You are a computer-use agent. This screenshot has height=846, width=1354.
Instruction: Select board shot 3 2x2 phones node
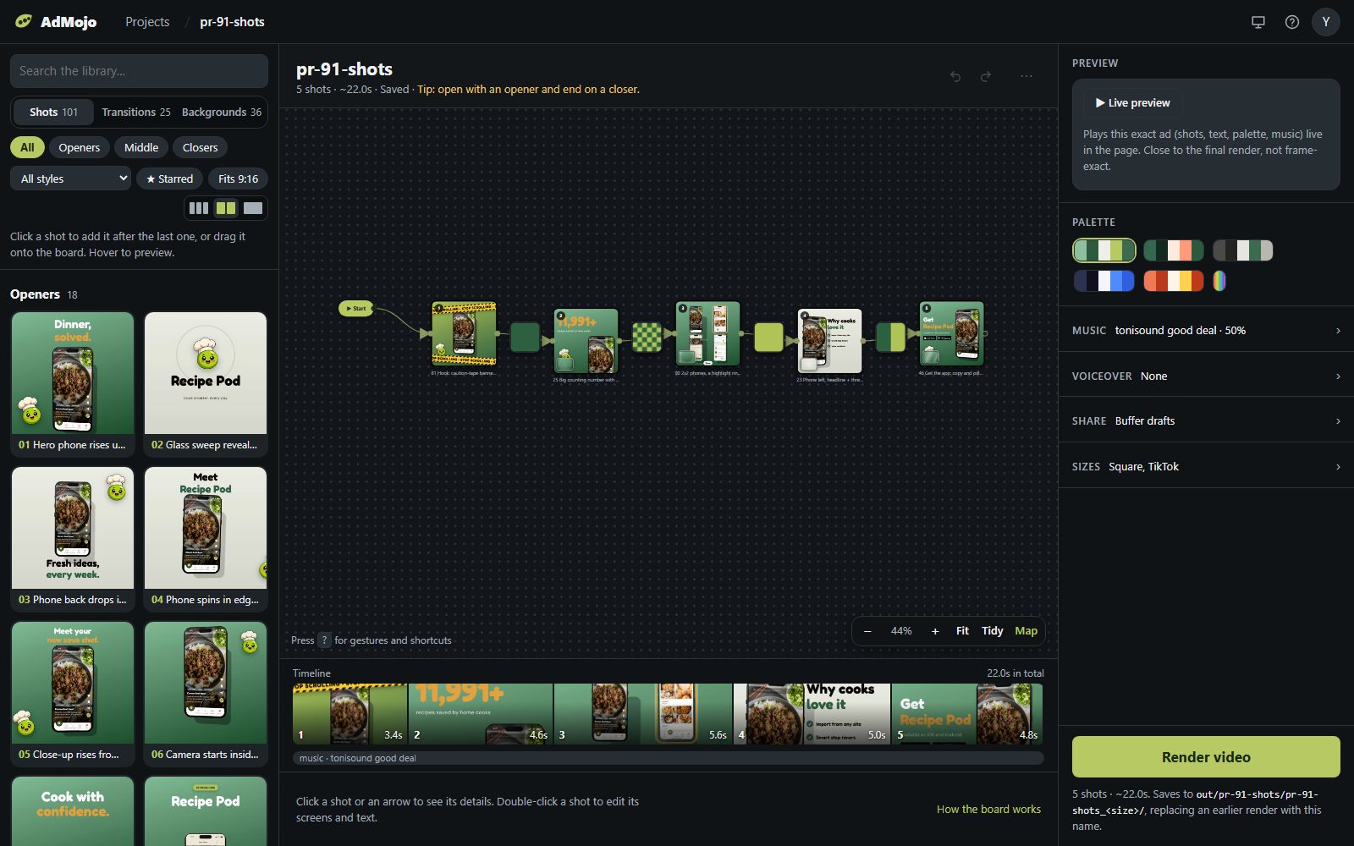707,334
